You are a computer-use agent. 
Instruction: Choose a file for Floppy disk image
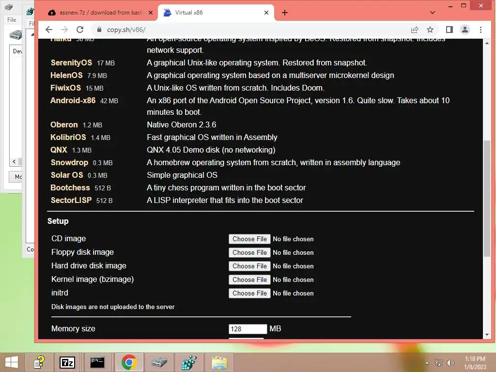249,252
